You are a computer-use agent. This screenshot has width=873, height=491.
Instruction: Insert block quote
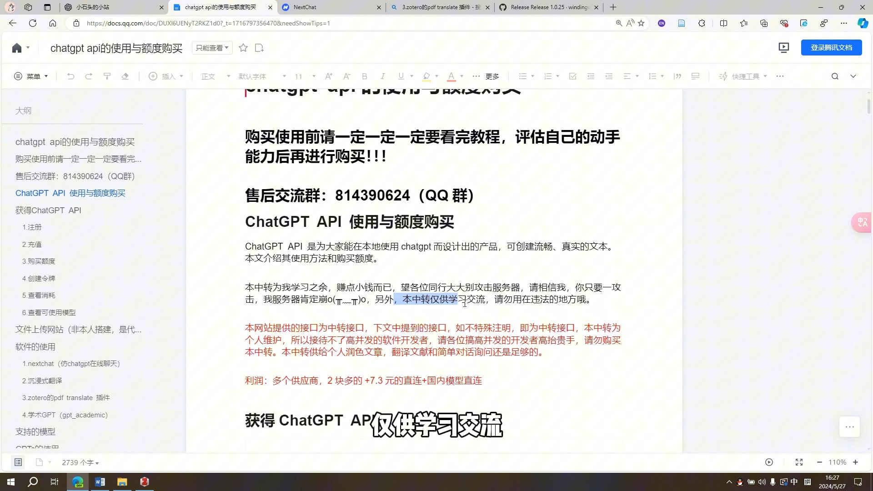[x=677, y=76]
